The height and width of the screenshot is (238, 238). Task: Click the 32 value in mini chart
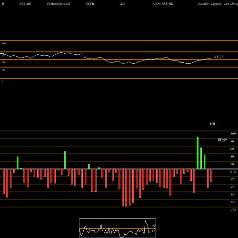click(153, 226)
